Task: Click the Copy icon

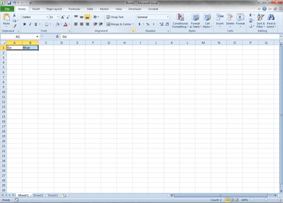Action: (x=14, y=21)
